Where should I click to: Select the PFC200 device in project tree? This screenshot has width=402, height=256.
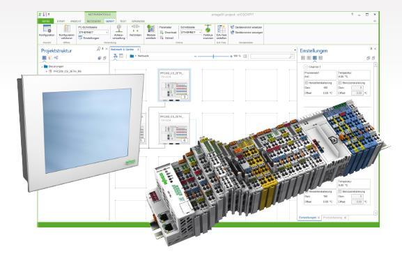click(x=67, y=71)
